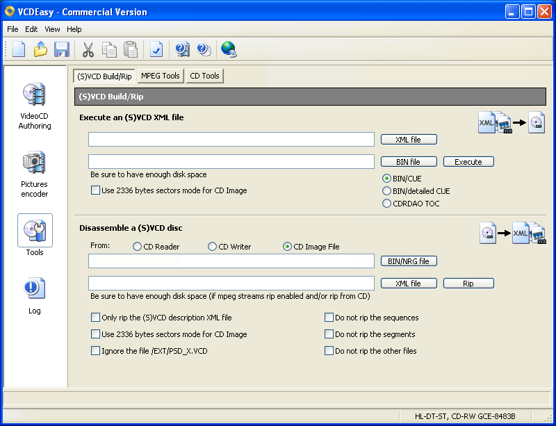
Task: Click the (S)VCD Build/Rip gray header bar
Action: (310, 97)
